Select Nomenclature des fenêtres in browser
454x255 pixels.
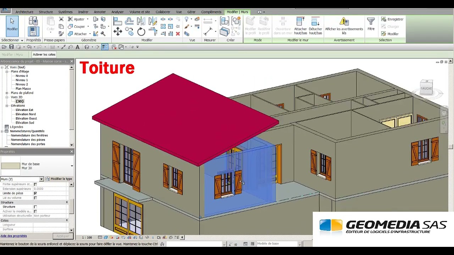tap(29, 135)
